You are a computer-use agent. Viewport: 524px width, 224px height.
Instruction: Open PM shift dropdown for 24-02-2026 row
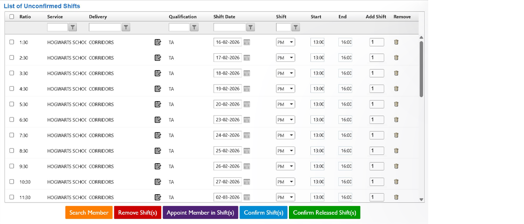tap(285, 135)
